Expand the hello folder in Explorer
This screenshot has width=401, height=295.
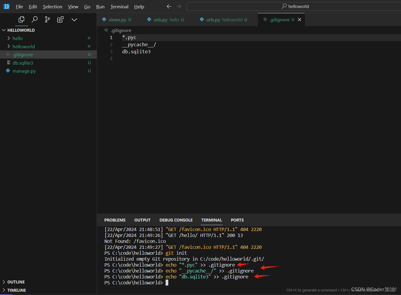click(8, 38)
